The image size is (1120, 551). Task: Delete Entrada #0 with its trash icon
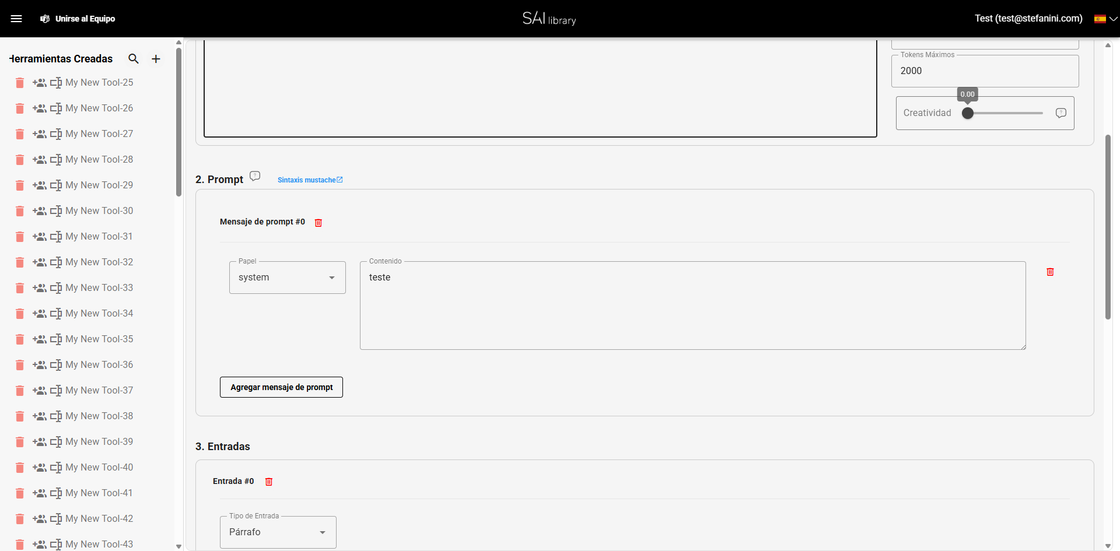(269, 482)
